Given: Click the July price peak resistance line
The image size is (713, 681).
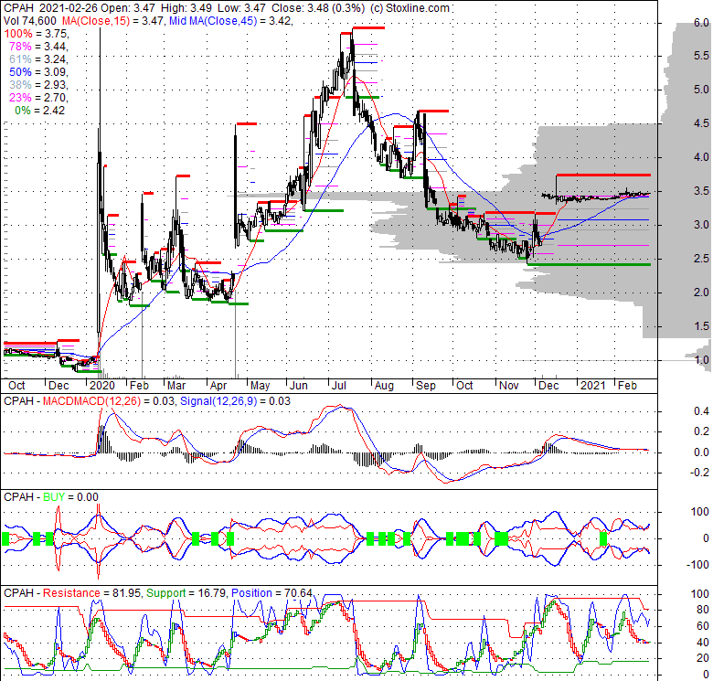Looking at the screenshot, I should pyautogui.click(x=368, y=28).
